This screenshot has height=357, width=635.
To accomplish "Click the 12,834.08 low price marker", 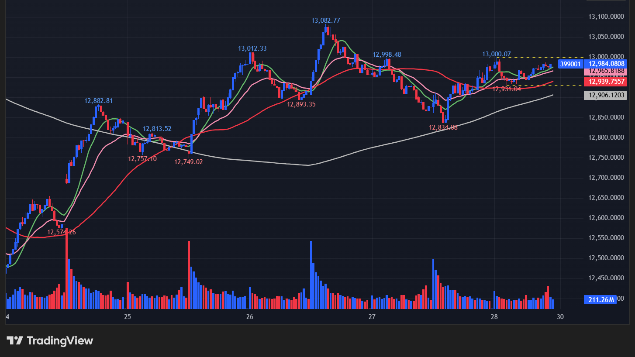I will [x=443, y=127].
